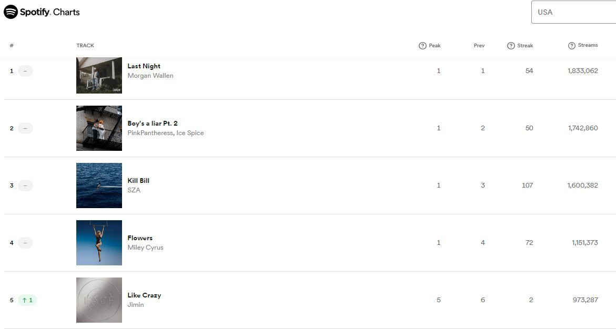Click the Peak column help icon
The width and height of the screenshot is (616, 329).
422,46
